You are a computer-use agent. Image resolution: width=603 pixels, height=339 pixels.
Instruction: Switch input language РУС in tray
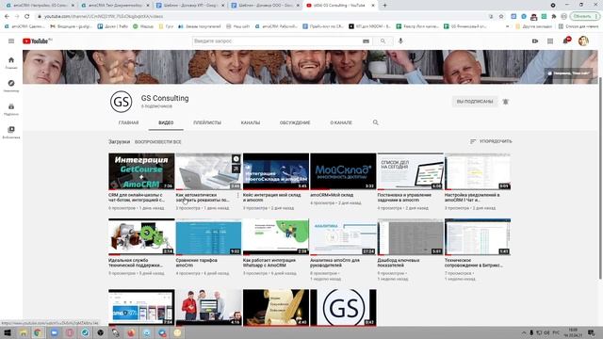(x=556, y=332)
